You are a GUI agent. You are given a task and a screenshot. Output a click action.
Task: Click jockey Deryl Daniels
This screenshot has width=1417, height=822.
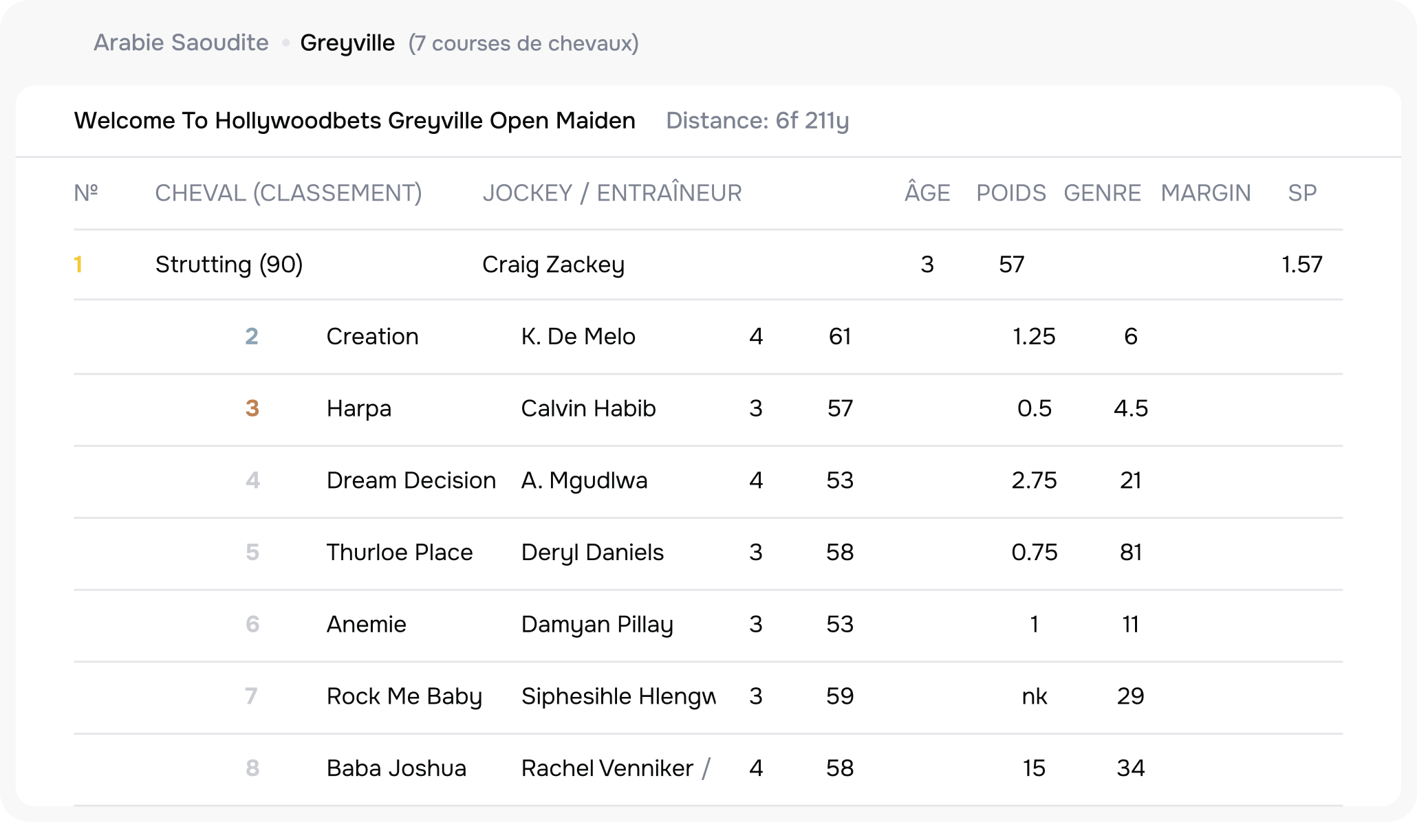pyautogui.click(x=592, y=553)
